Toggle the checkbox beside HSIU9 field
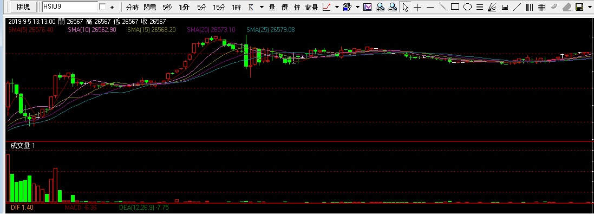The width and height of the screenshot is (594, 214). click(x=102, y=7)
